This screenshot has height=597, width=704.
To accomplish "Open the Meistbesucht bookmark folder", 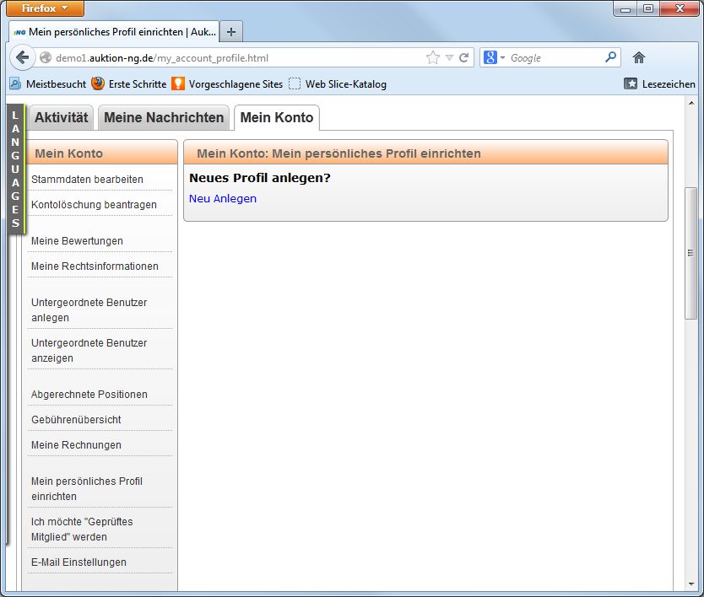I will click(x=47, y=83).
